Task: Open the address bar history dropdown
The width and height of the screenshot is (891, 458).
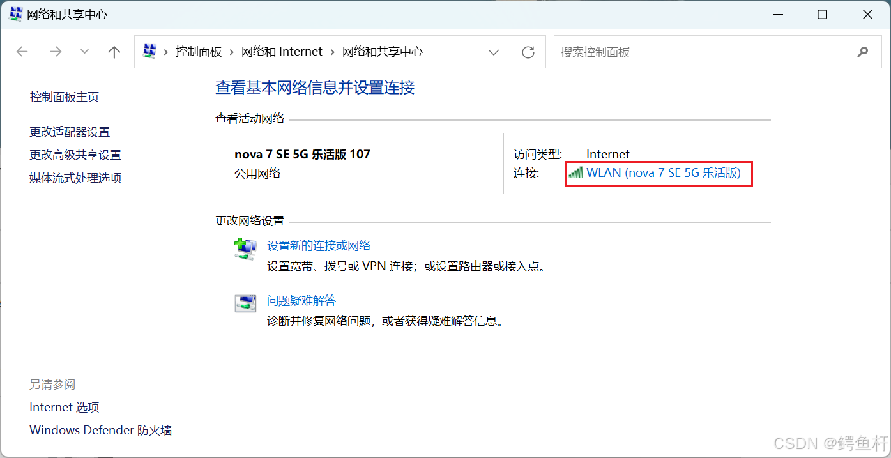Action: pyautogui.click(x=494, y=52)
